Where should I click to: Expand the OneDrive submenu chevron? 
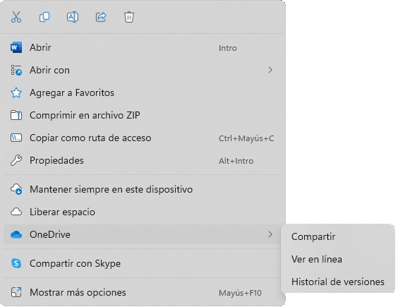[270, 234]
